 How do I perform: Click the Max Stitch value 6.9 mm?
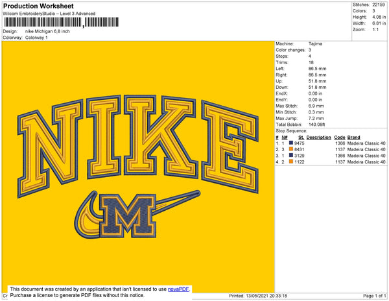[316, 106]
